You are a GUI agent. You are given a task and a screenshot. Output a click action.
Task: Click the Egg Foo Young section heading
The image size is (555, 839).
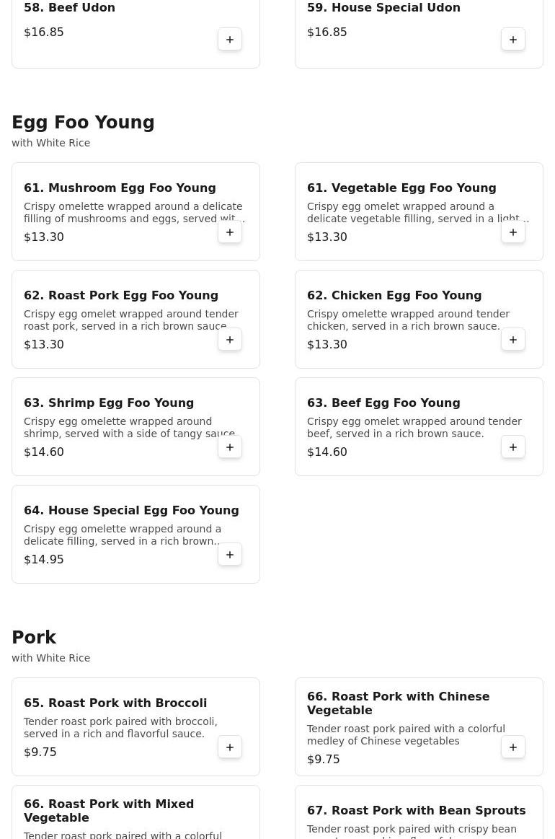83,123
